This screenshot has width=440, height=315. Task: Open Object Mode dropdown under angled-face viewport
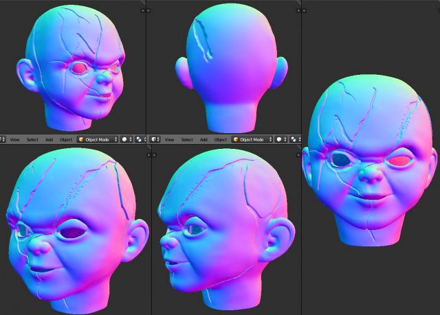98,139
